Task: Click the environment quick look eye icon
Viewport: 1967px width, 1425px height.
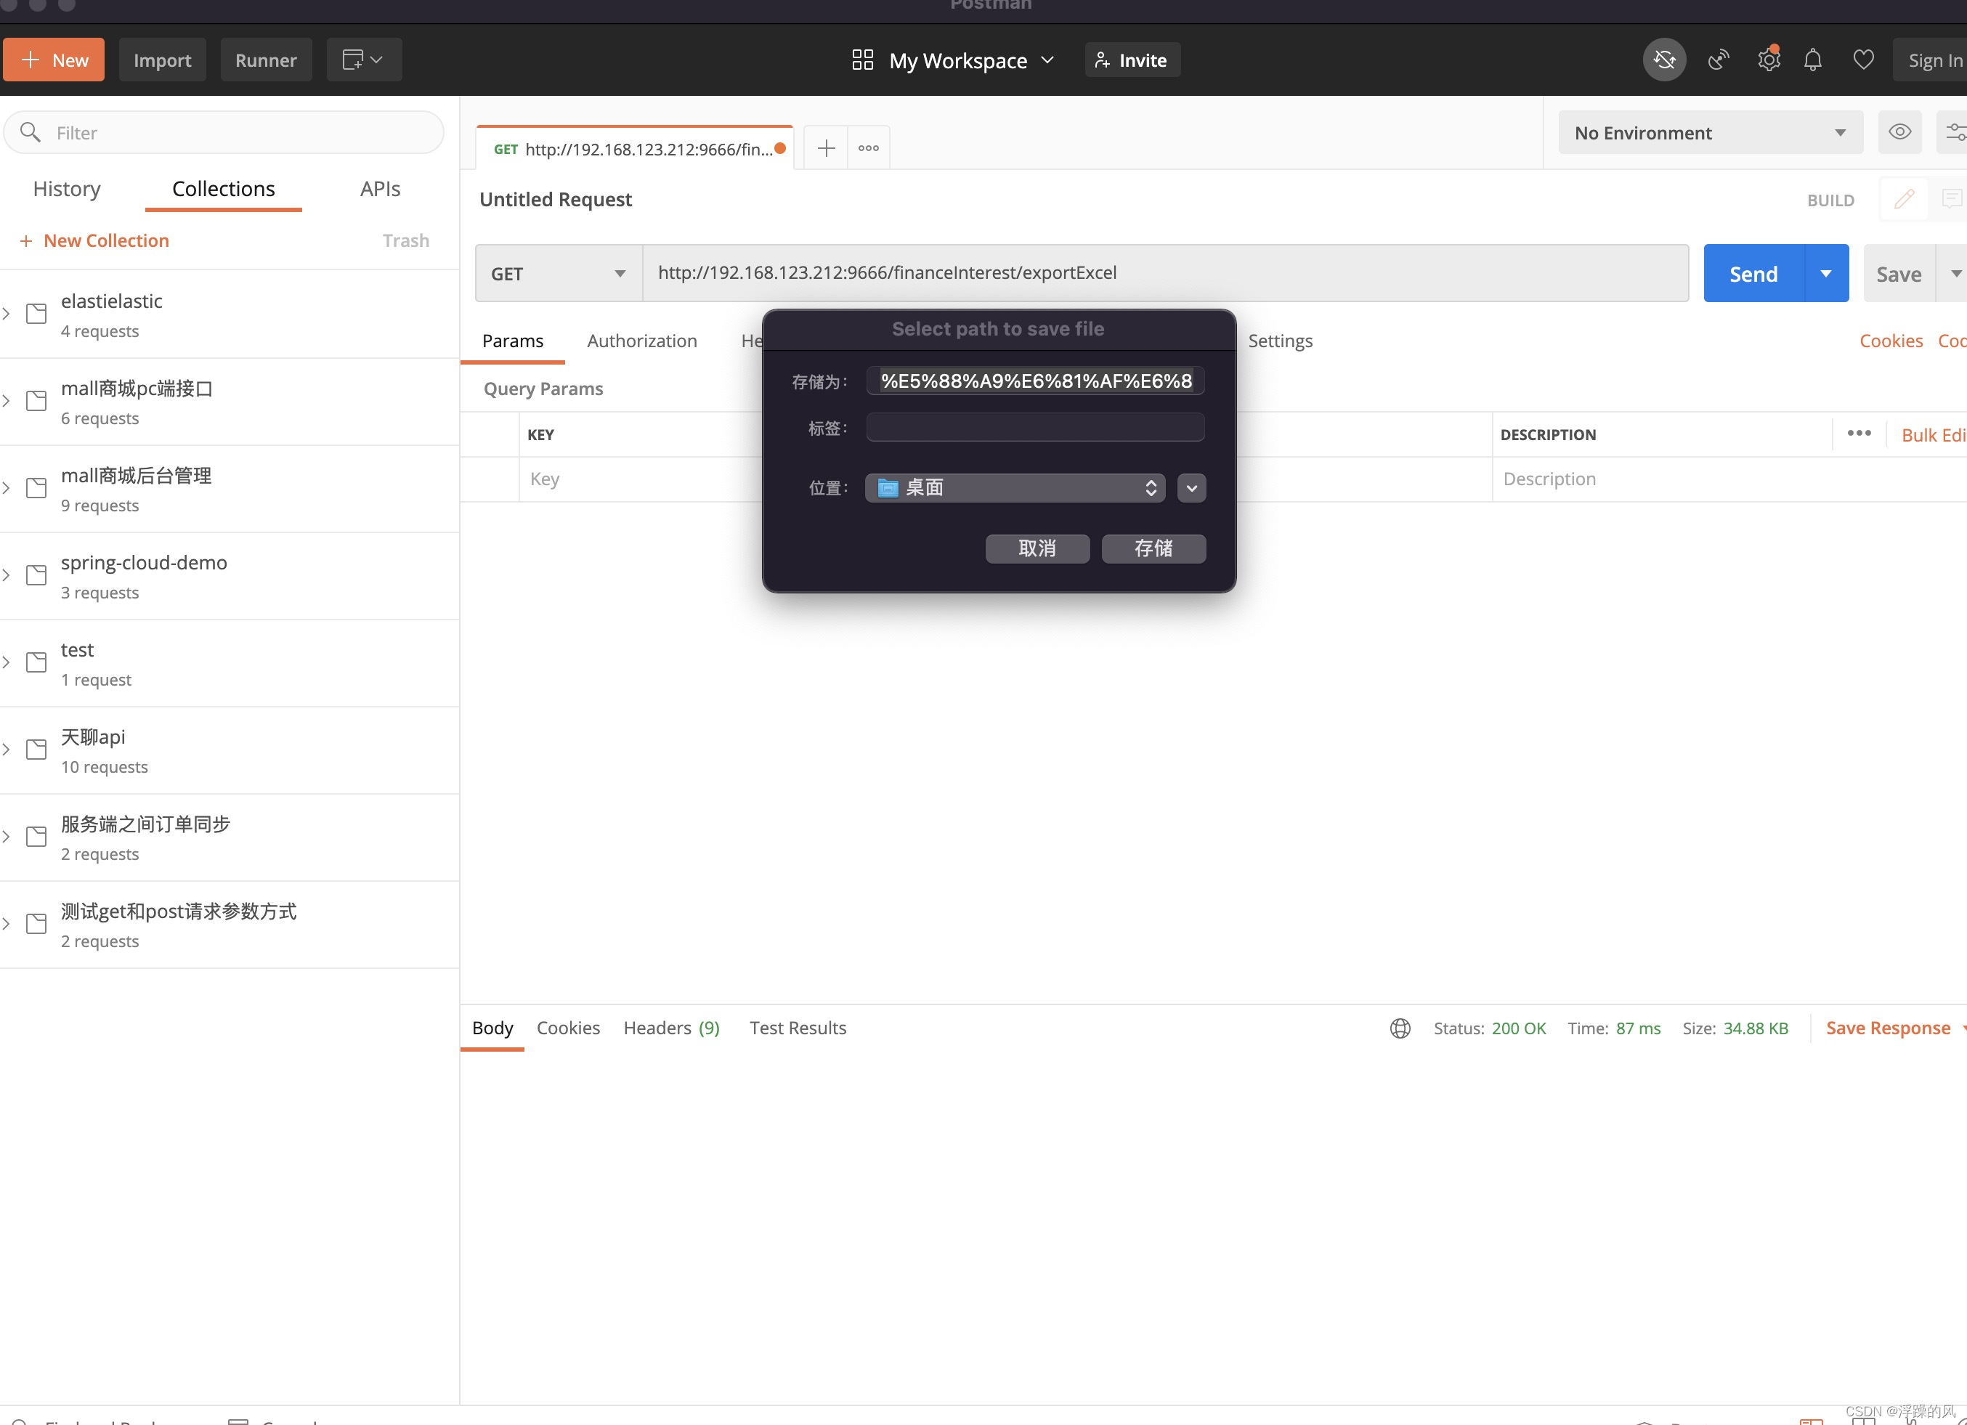Action: (x=1899, y=132)
